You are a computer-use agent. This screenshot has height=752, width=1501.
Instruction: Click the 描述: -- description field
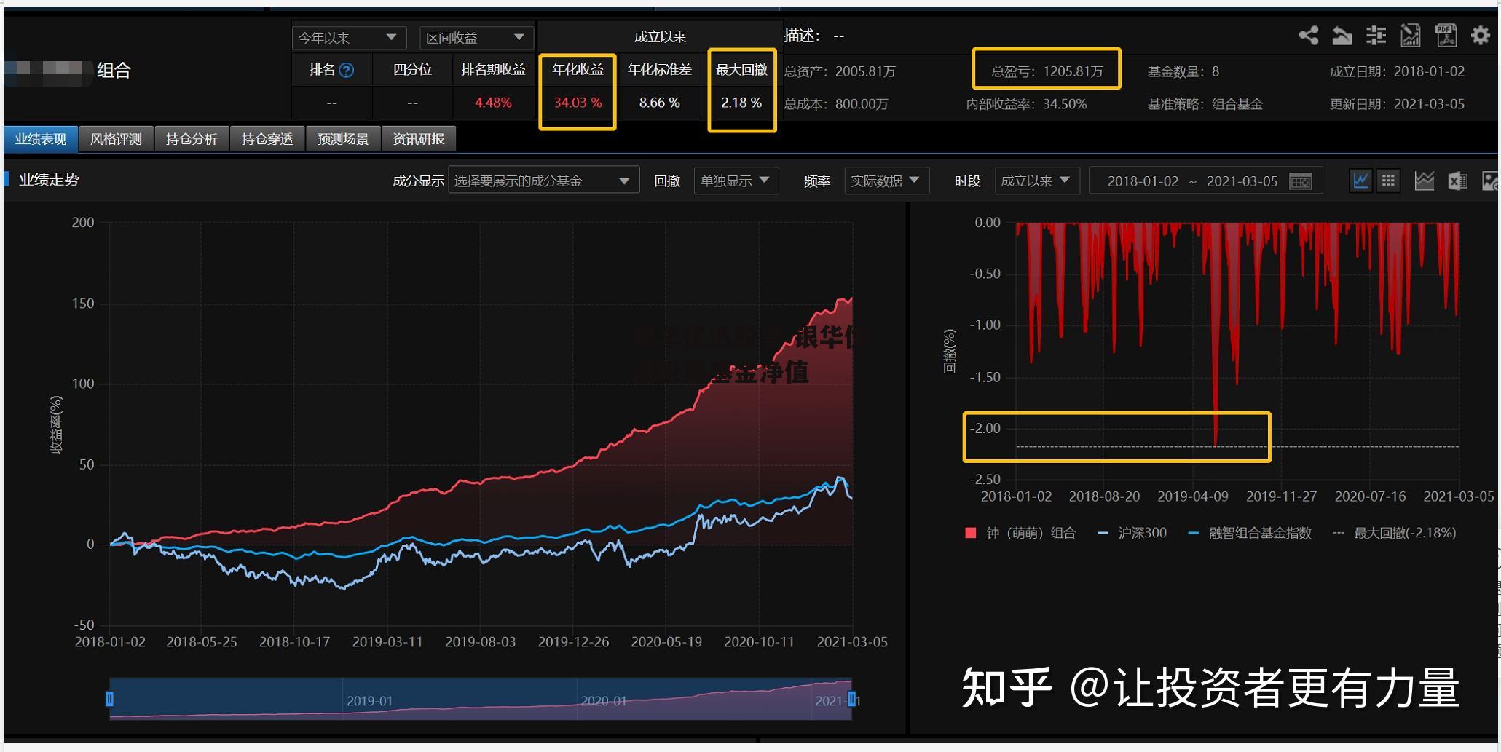point(814,36)
